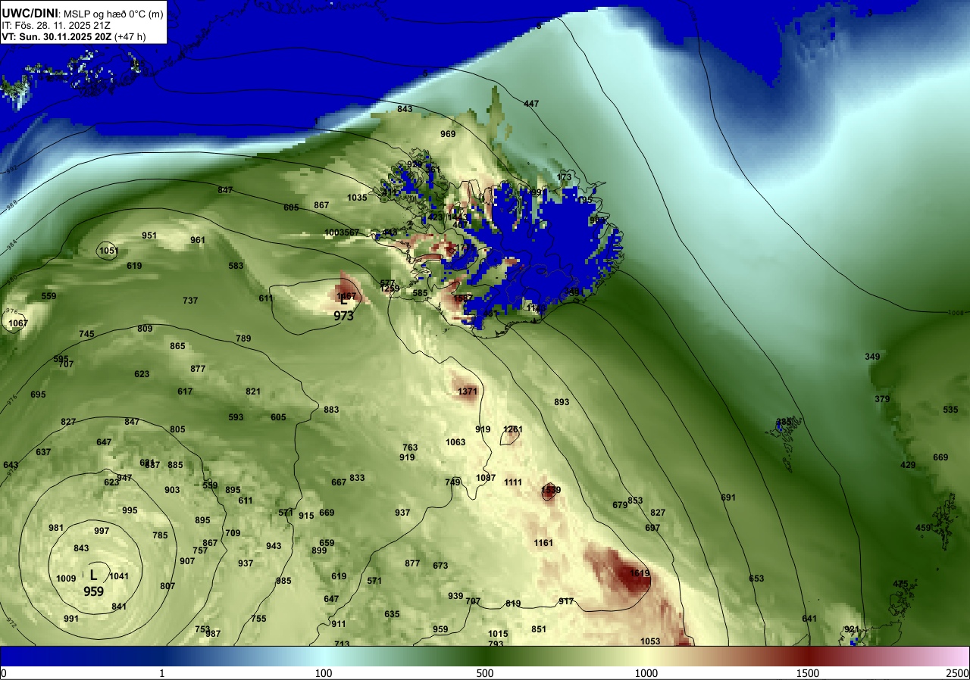Click the 1051 value inside the small closed contour
The height and width of the screenshot is (680, 970).
(108, 251)
